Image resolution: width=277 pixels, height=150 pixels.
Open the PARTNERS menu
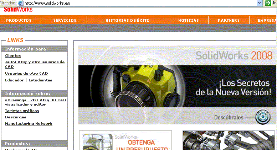click(229, 20)
